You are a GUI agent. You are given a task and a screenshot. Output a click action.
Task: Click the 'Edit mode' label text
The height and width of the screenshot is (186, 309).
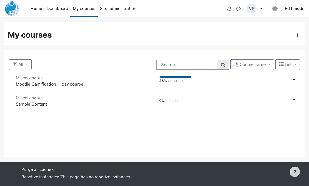[294, 9]
